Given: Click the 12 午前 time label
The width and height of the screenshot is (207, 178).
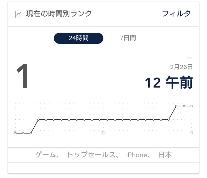Looking at the screenshot, I should point(169,82).
